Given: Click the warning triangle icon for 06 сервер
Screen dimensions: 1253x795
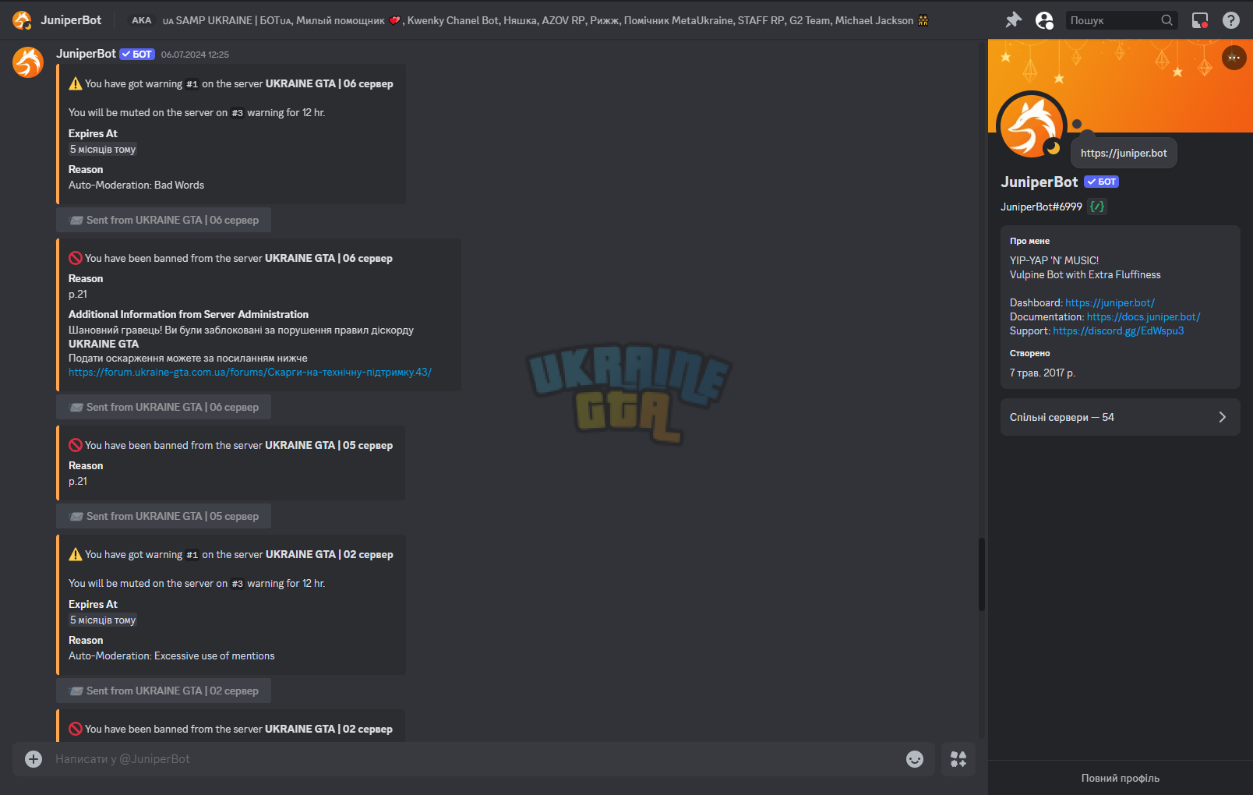Looking at the screenshot, I should [x=76, y=83].
